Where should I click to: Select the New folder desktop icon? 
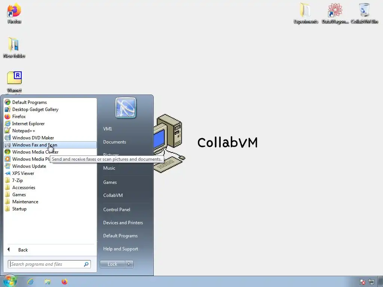tap(14, 47)
